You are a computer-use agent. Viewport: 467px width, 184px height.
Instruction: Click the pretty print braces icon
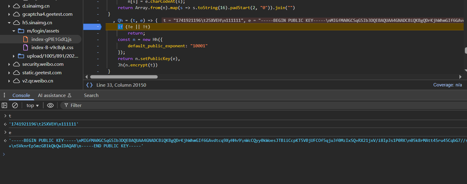89,85
